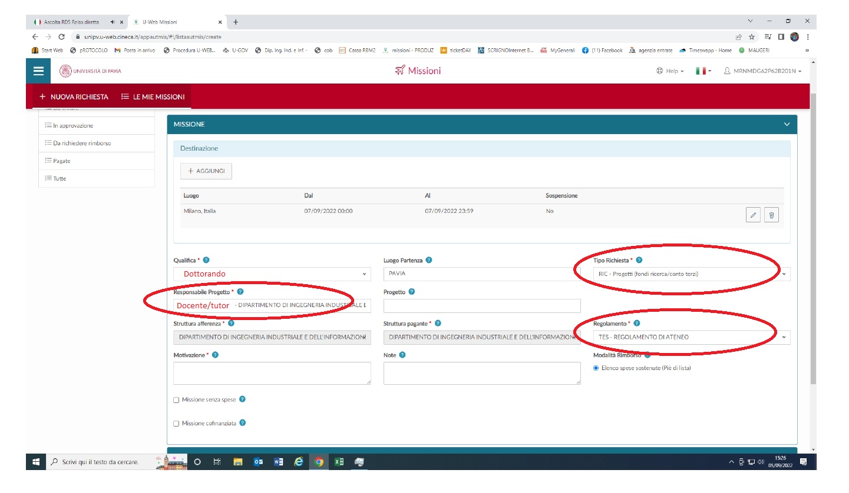Click the pencil edit icon for Milano destination
The image size is (849, 493).
pos(752,215)
